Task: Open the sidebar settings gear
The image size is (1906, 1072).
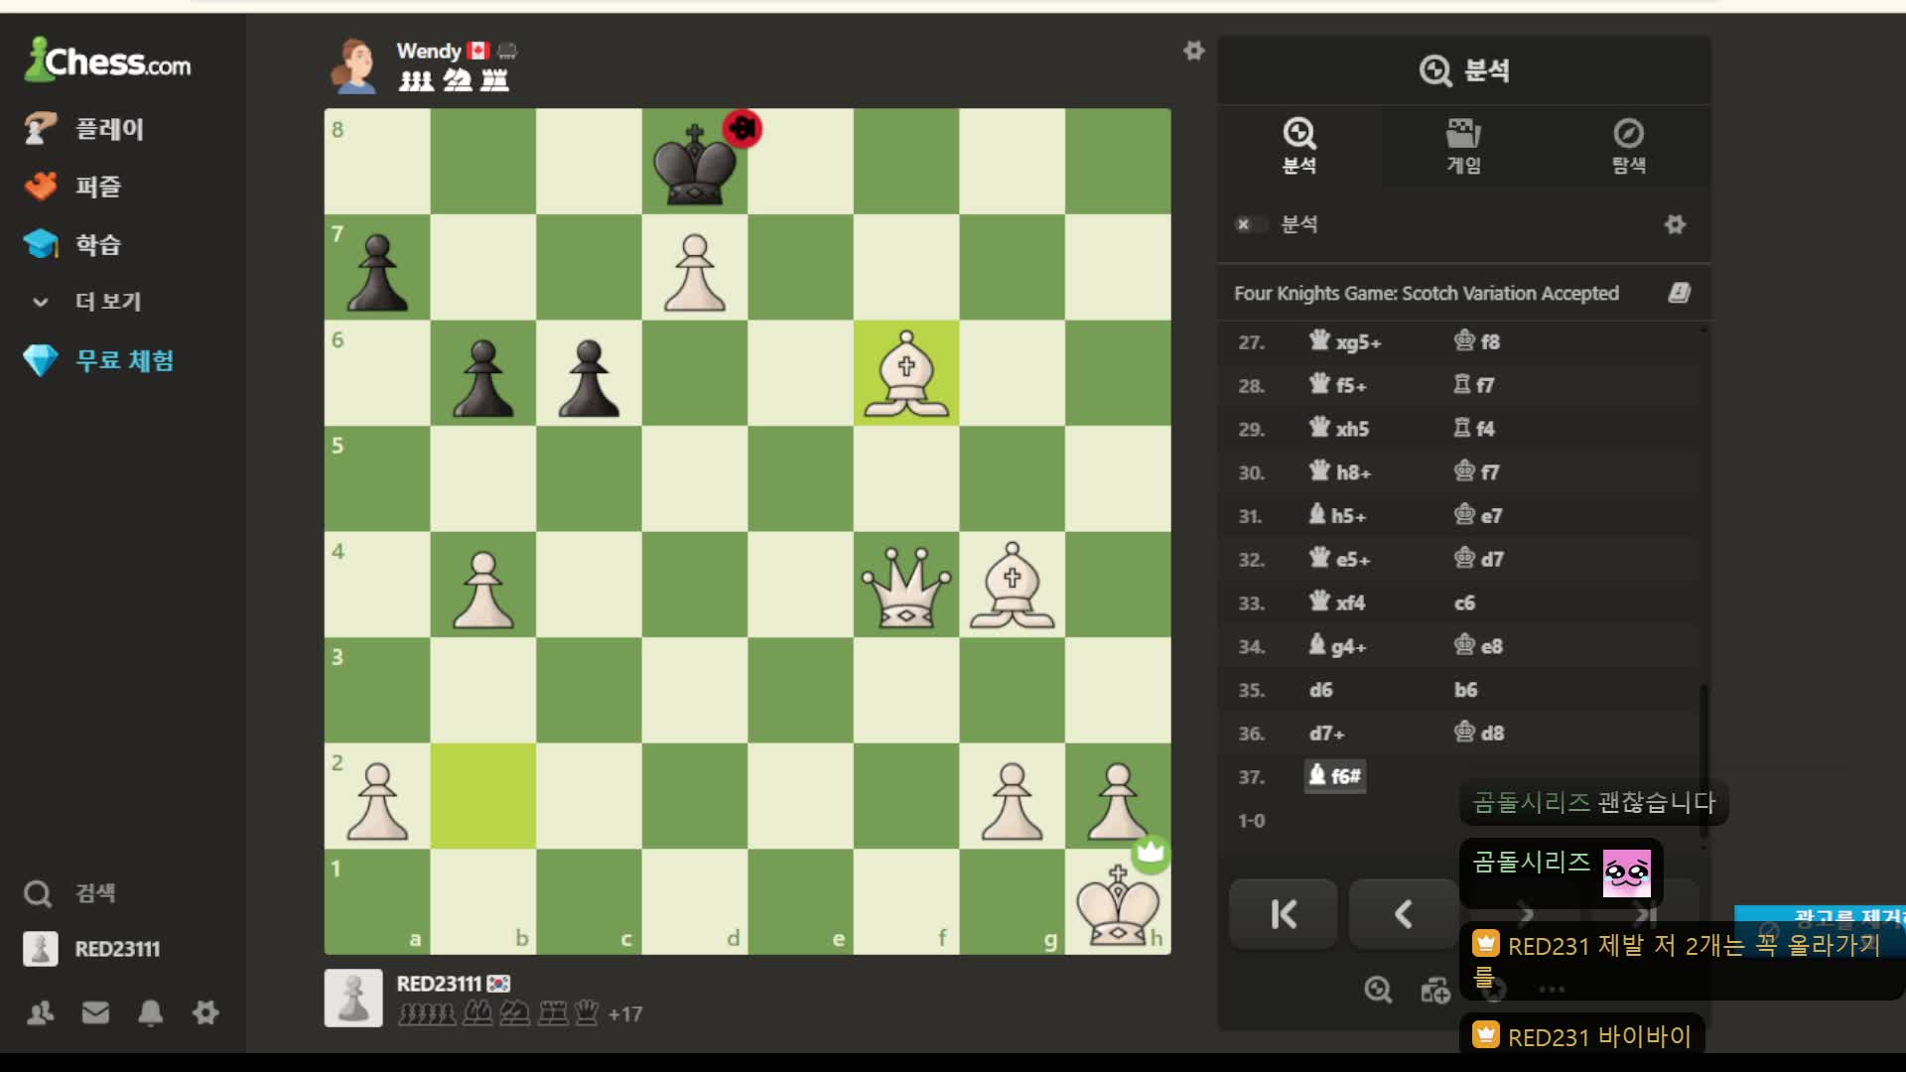Action: pos(205,1012)
